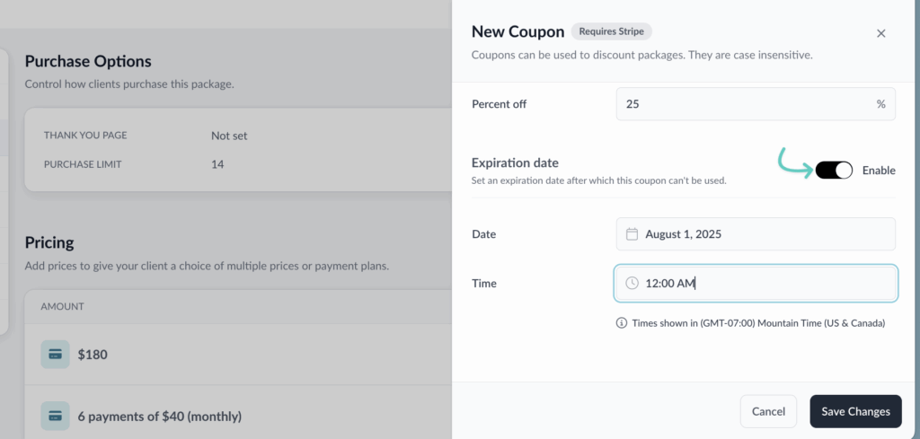Click the Enable label beside the switch
This screenshot has height=439, width=920.
click(x=879, y=171)
